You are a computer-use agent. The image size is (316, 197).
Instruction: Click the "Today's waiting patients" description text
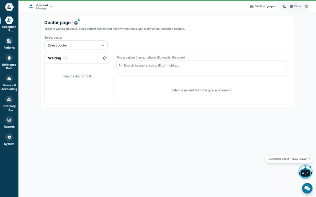115,29
